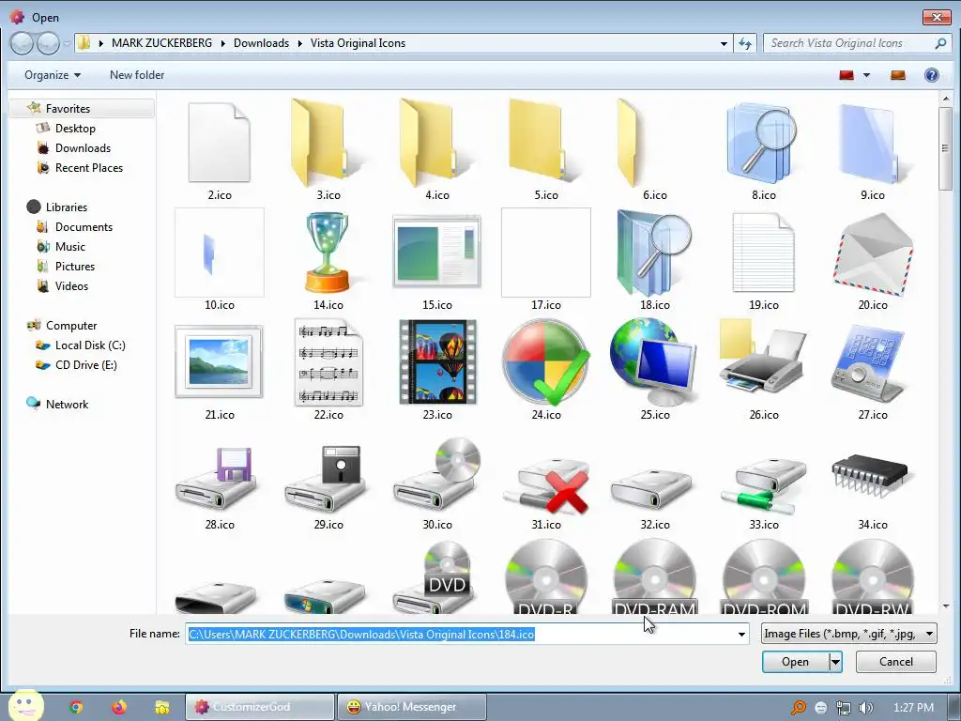Refresh the folder with address bar button

tap(744, 43)
